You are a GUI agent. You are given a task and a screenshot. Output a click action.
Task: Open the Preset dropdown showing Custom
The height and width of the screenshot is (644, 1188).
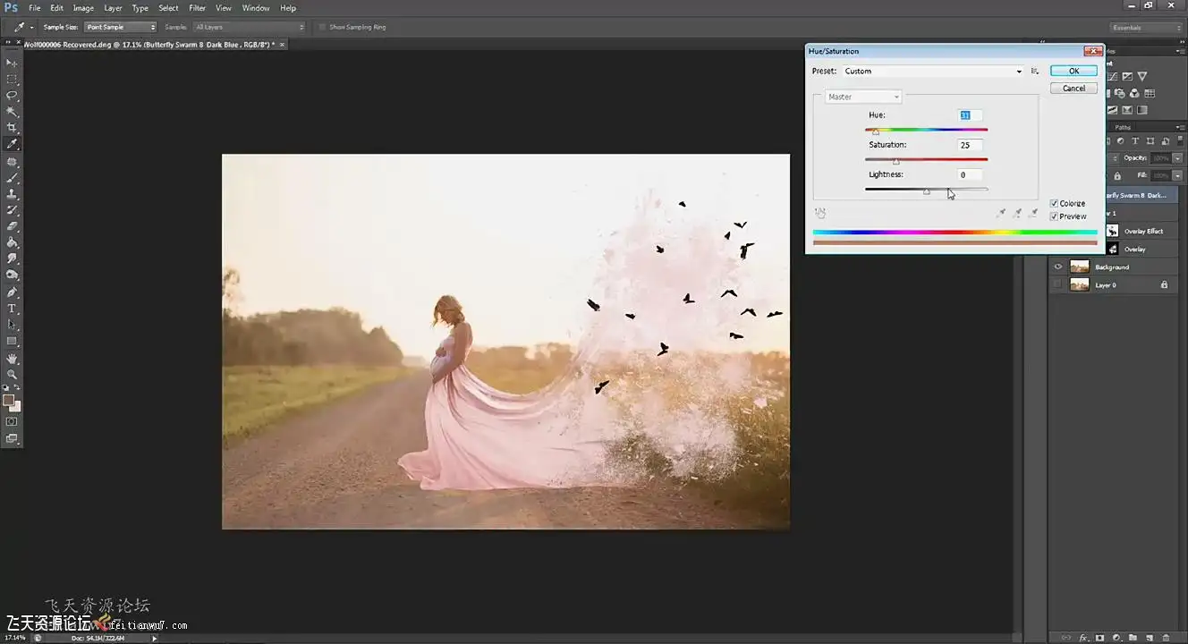933,71
